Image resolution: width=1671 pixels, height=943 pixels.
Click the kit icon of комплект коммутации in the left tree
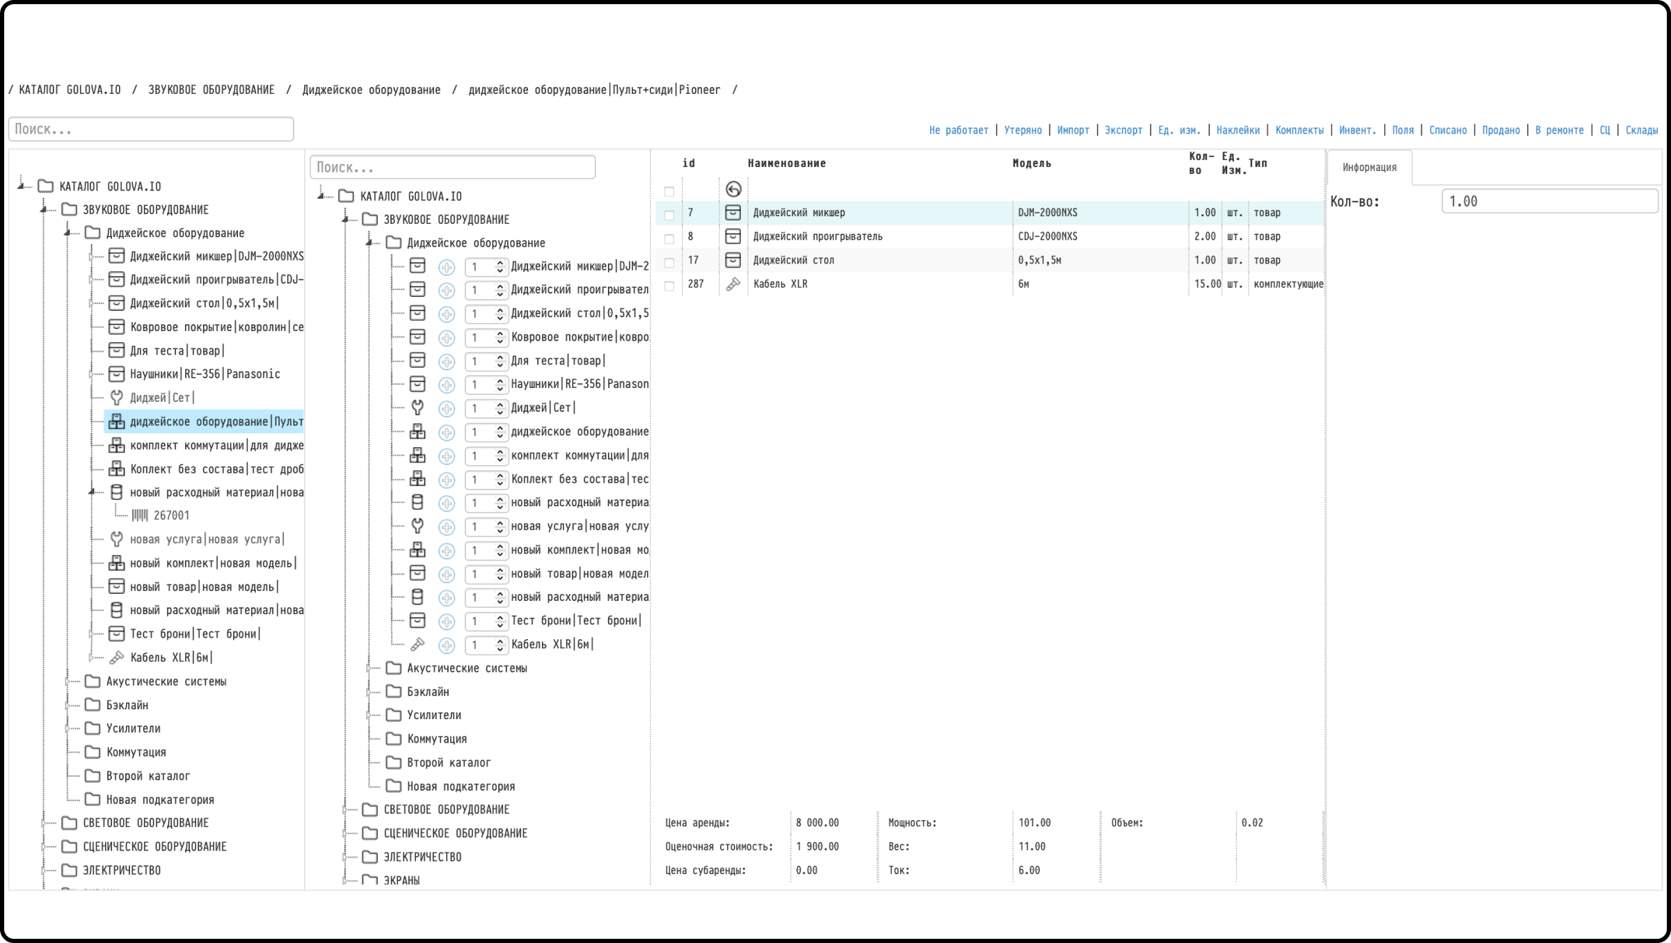117,445
